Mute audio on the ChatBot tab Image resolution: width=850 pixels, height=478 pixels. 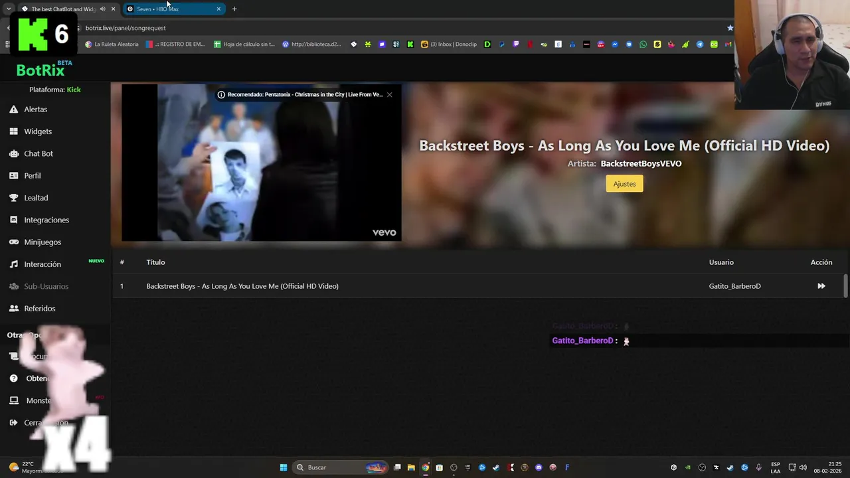102,9
